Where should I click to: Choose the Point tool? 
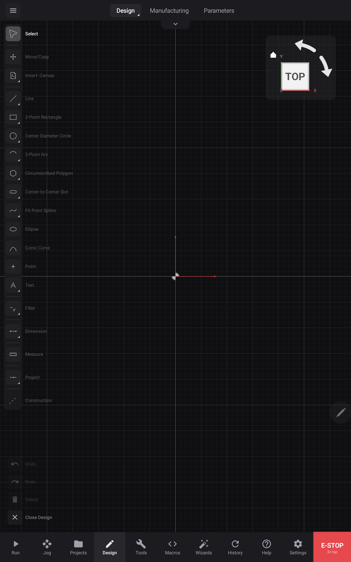(x=13, y=267)
